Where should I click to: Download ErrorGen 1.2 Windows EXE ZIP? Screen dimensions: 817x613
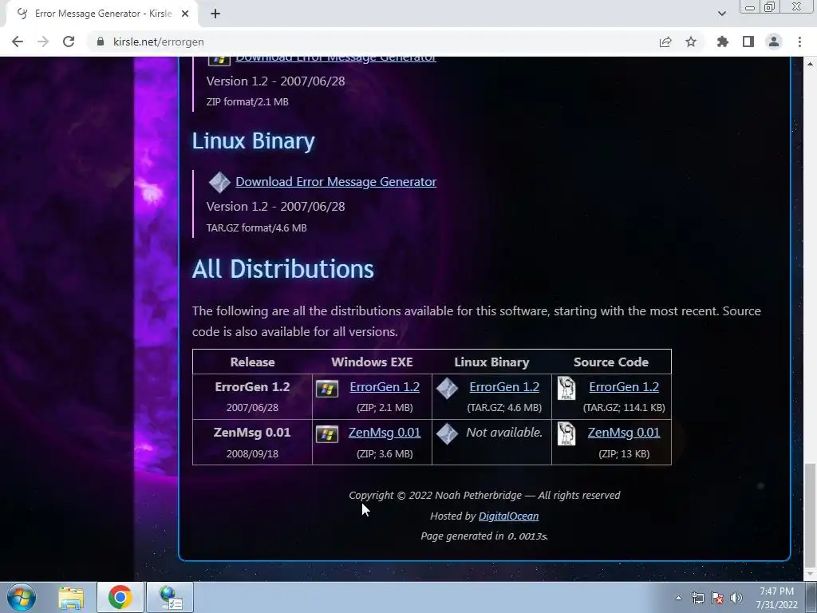385,387
